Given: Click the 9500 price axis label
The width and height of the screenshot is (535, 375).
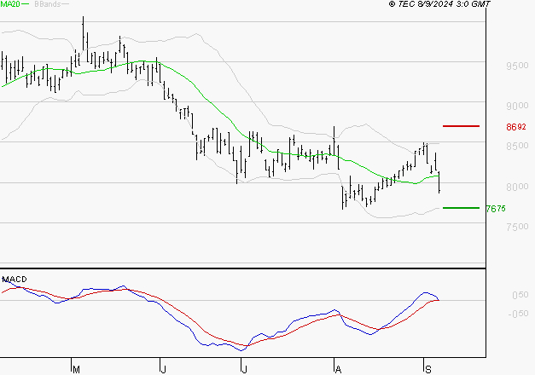Looking at the screenshot, I should 517,66.
